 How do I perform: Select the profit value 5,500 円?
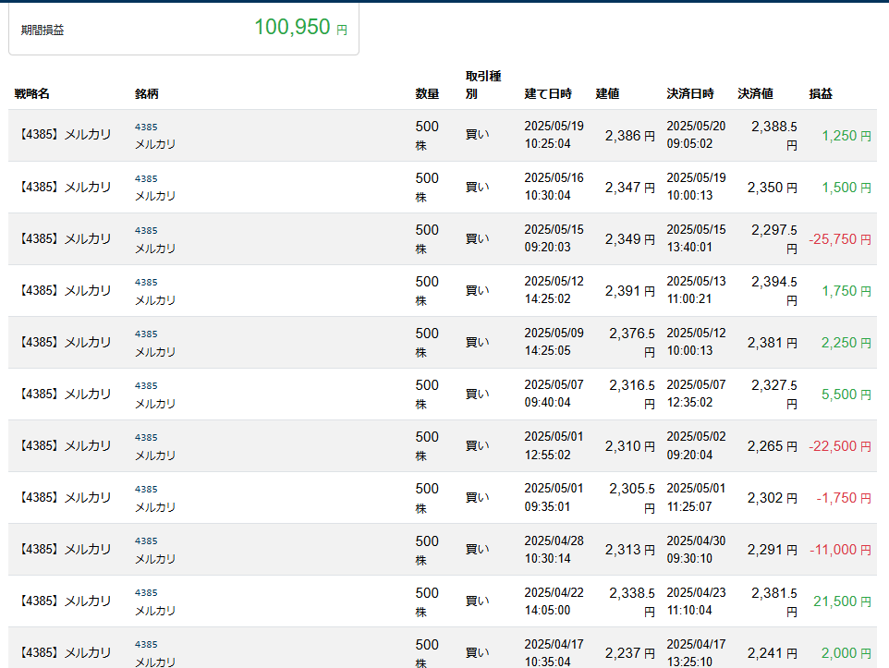tap(846, 395)
